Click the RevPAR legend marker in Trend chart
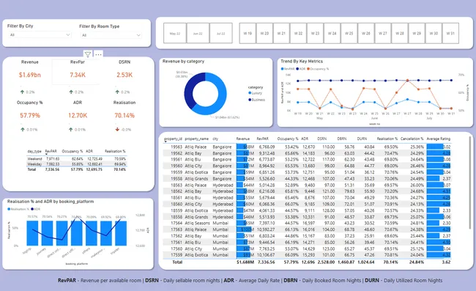The image size is (476, 291). pyautogui.click(x=283, y=69)
